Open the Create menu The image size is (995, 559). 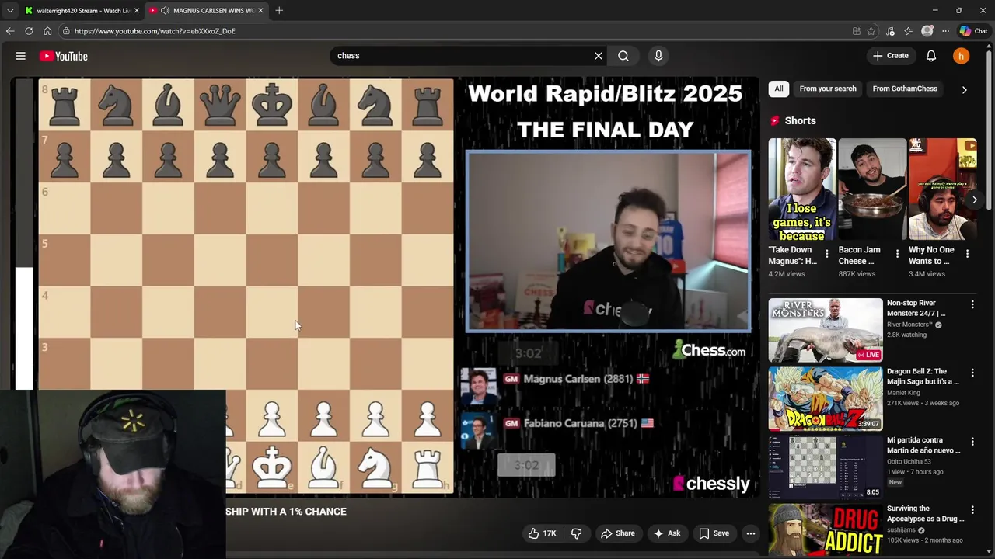(x=891, y=56)
